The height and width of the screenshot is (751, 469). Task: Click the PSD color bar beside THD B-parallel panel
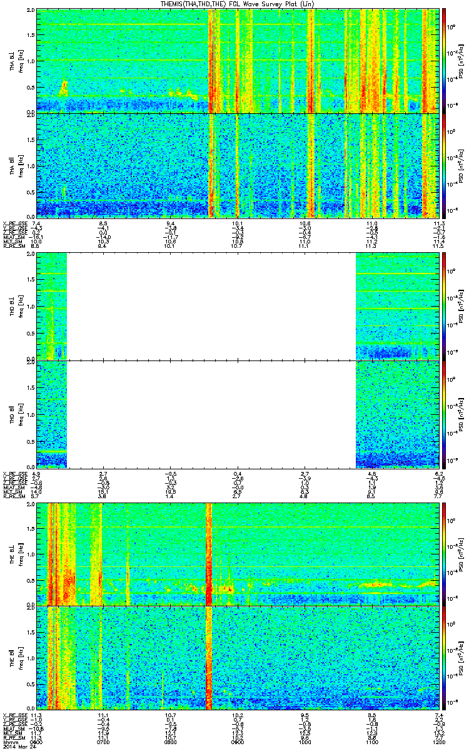(x=445, y=414)
